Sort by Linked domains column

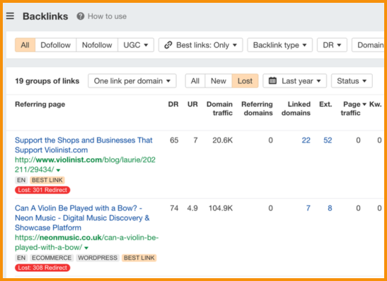pos(296,108)
